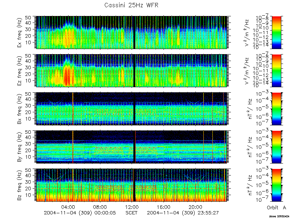The width and height of the screenshot is (290, 218).
Task: Click the 04:00 time axis label
Action: tap(69, 207)
